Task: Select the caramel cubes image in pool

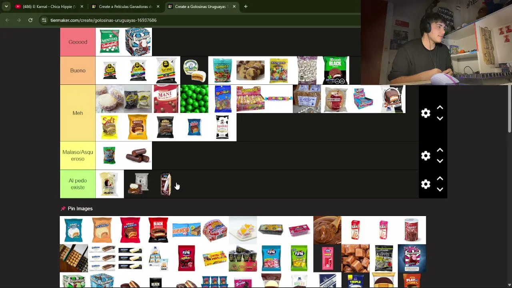Action: 355,258
